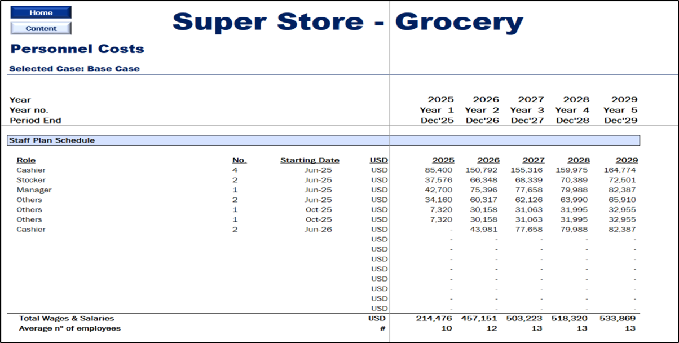Select the Average n° of employees label

point(69,328)
